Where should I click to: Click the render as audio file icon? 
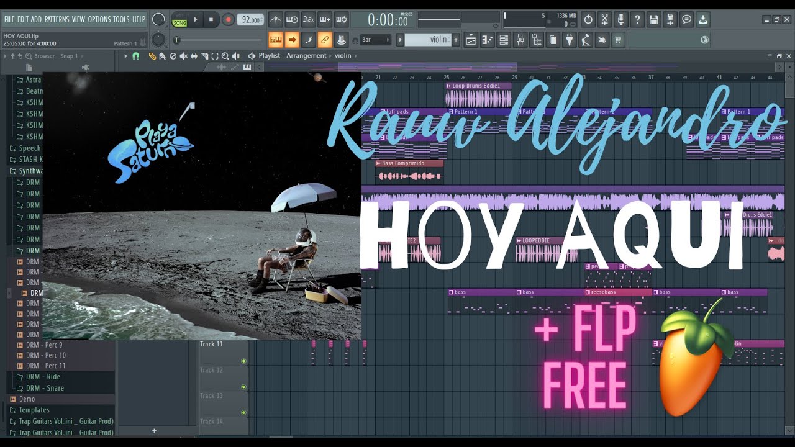(702, 20)
